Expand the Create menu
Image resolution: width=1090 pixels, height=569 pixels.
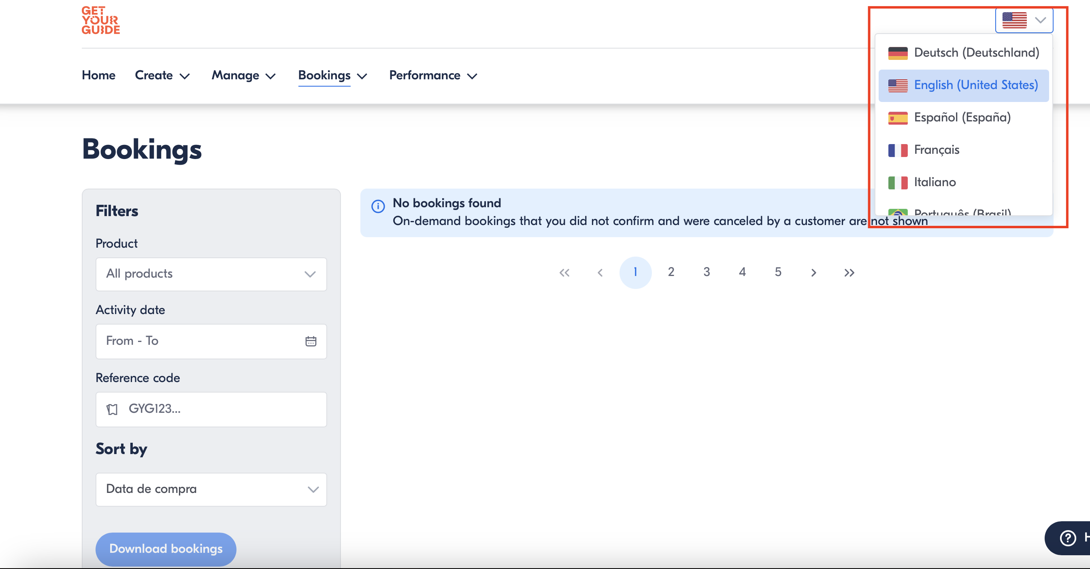click(162, 75)
